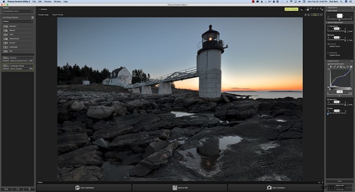Screen dimensions: 355x192
Task: Select the Neutral picture control
Action: tap(18, 30)
